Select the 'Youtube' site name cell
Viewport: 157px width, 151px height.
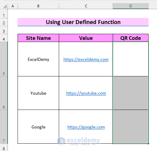38,93
